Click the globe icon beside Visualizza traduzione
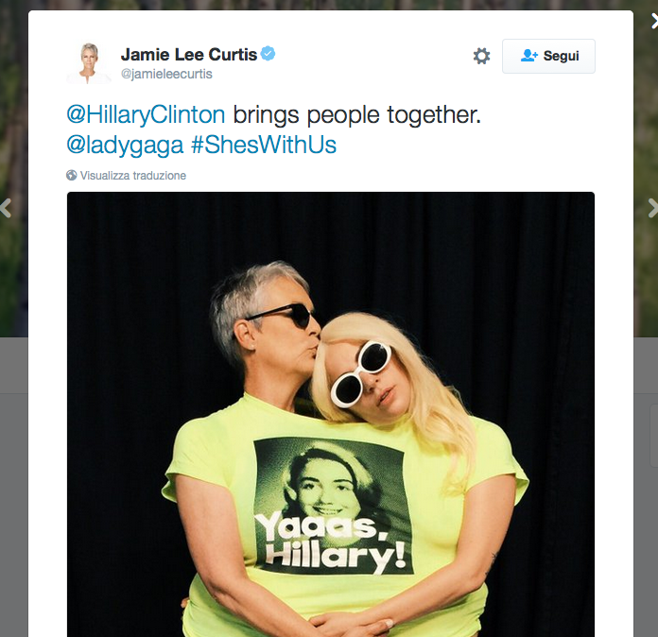Screen dimensions: 658x637 coord(71,175)
